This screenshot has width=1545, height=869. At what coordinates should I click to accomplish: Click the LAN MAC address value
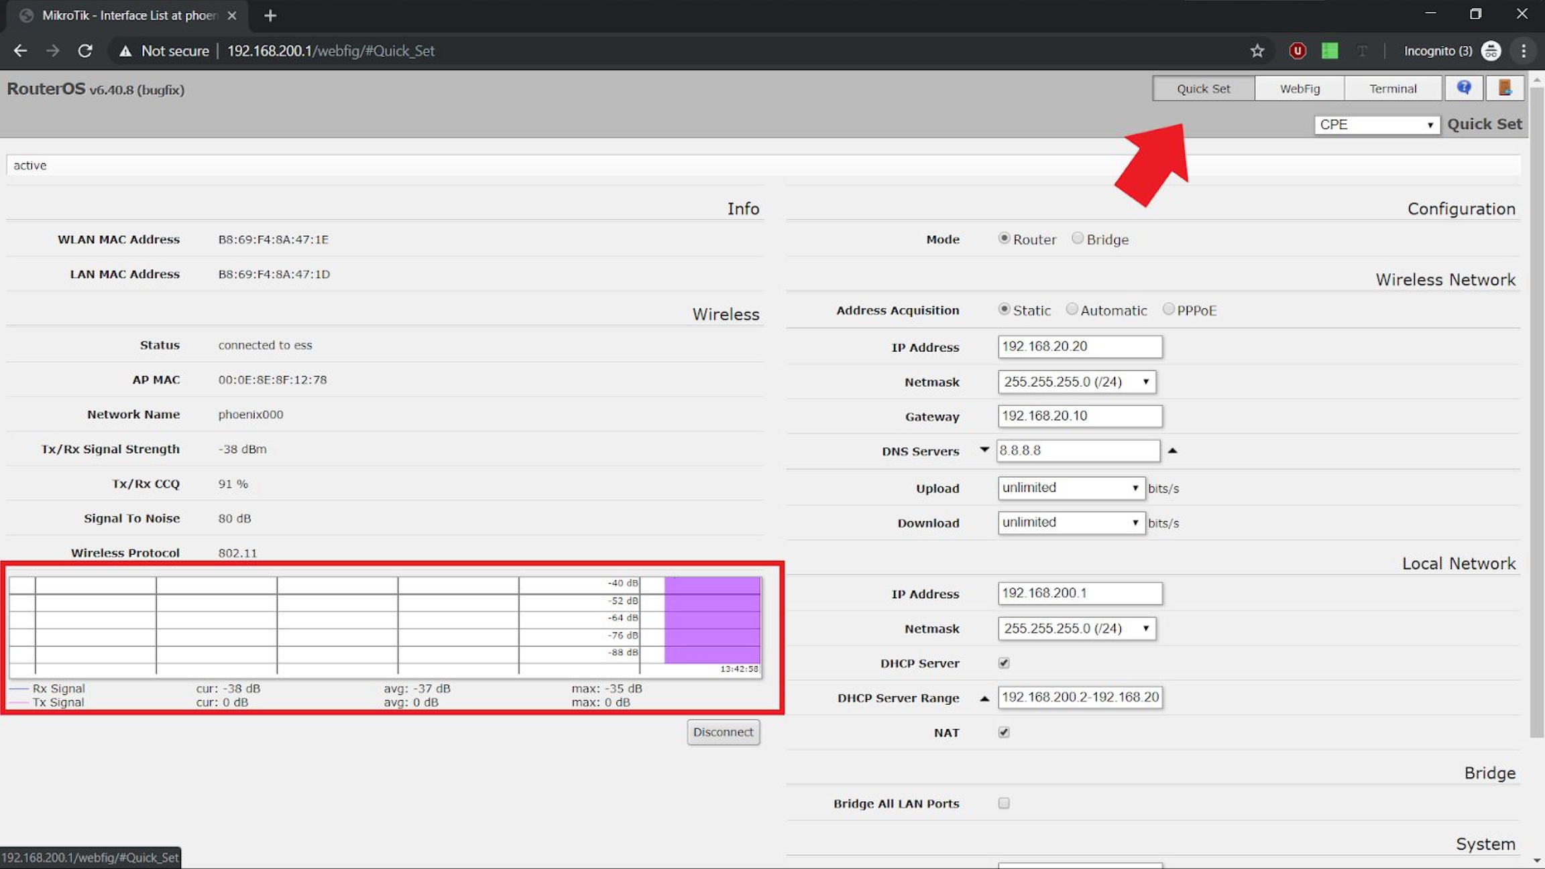click(274, 274)
